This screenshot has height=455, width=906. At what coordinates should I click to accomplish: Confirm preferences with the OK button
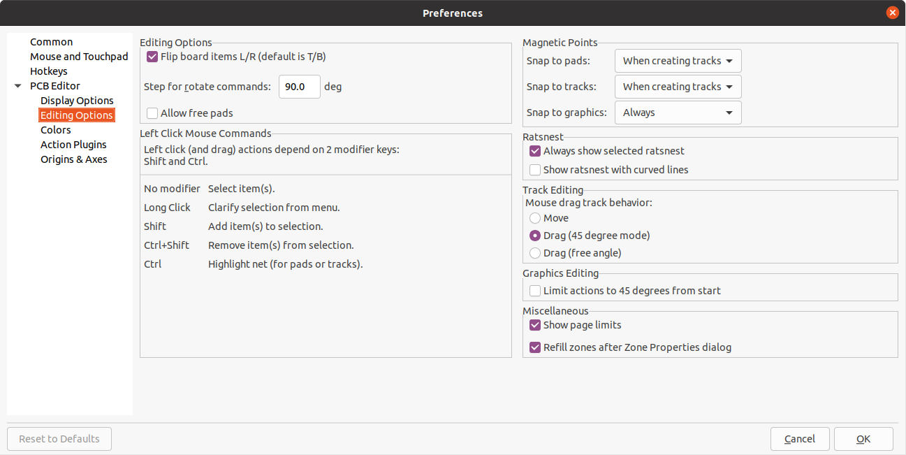(x=863, y=438)
